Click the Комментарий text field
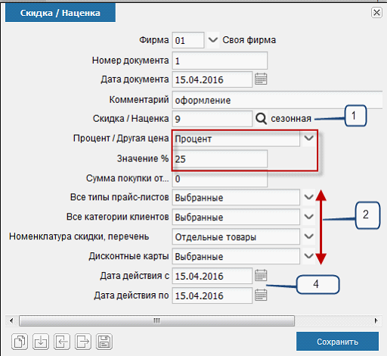Screen dimensions: 387x356 point(277,100)
